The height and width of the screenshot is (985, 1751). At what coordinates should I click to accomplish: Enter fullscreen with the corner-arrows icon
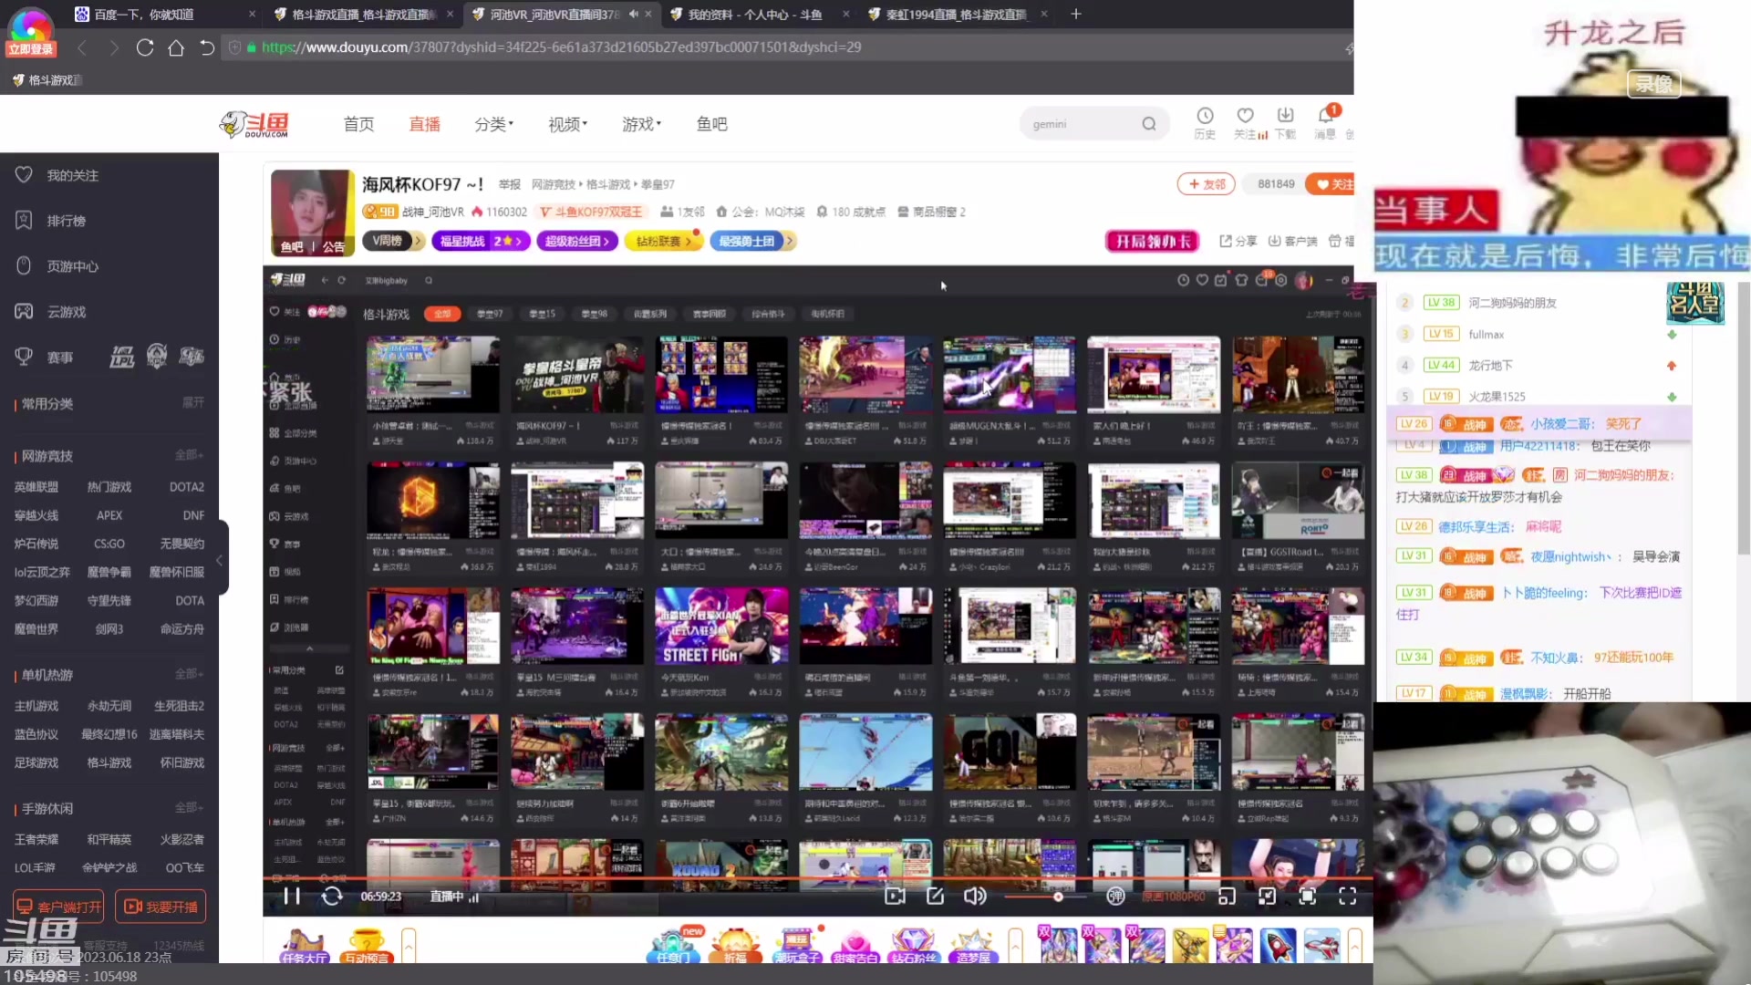(x=1347, y=896)
